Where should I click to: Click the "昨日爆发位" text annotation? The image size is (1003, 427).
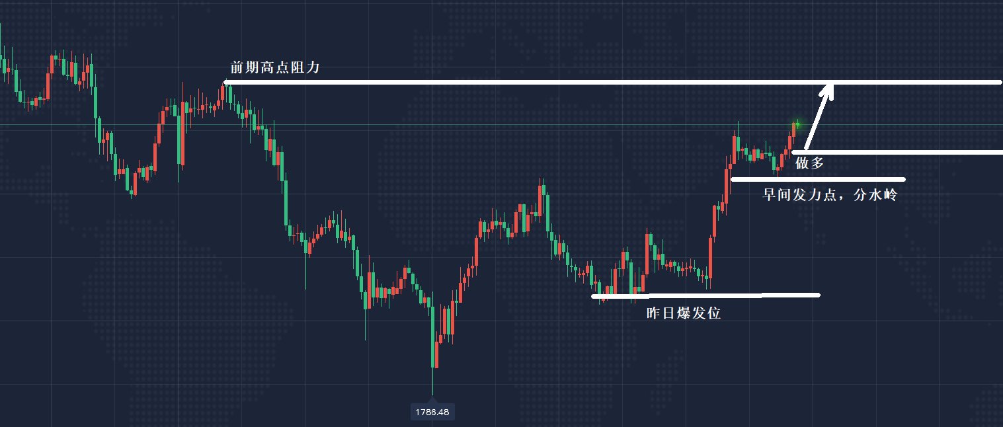tap(683, 313)
